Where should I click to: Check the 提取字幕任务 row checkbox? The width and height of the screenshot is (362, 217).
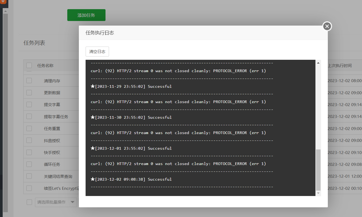click(29, 116)
